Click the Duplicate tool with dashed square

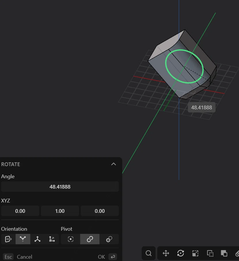pyautogui.click(x=210, y=253)
